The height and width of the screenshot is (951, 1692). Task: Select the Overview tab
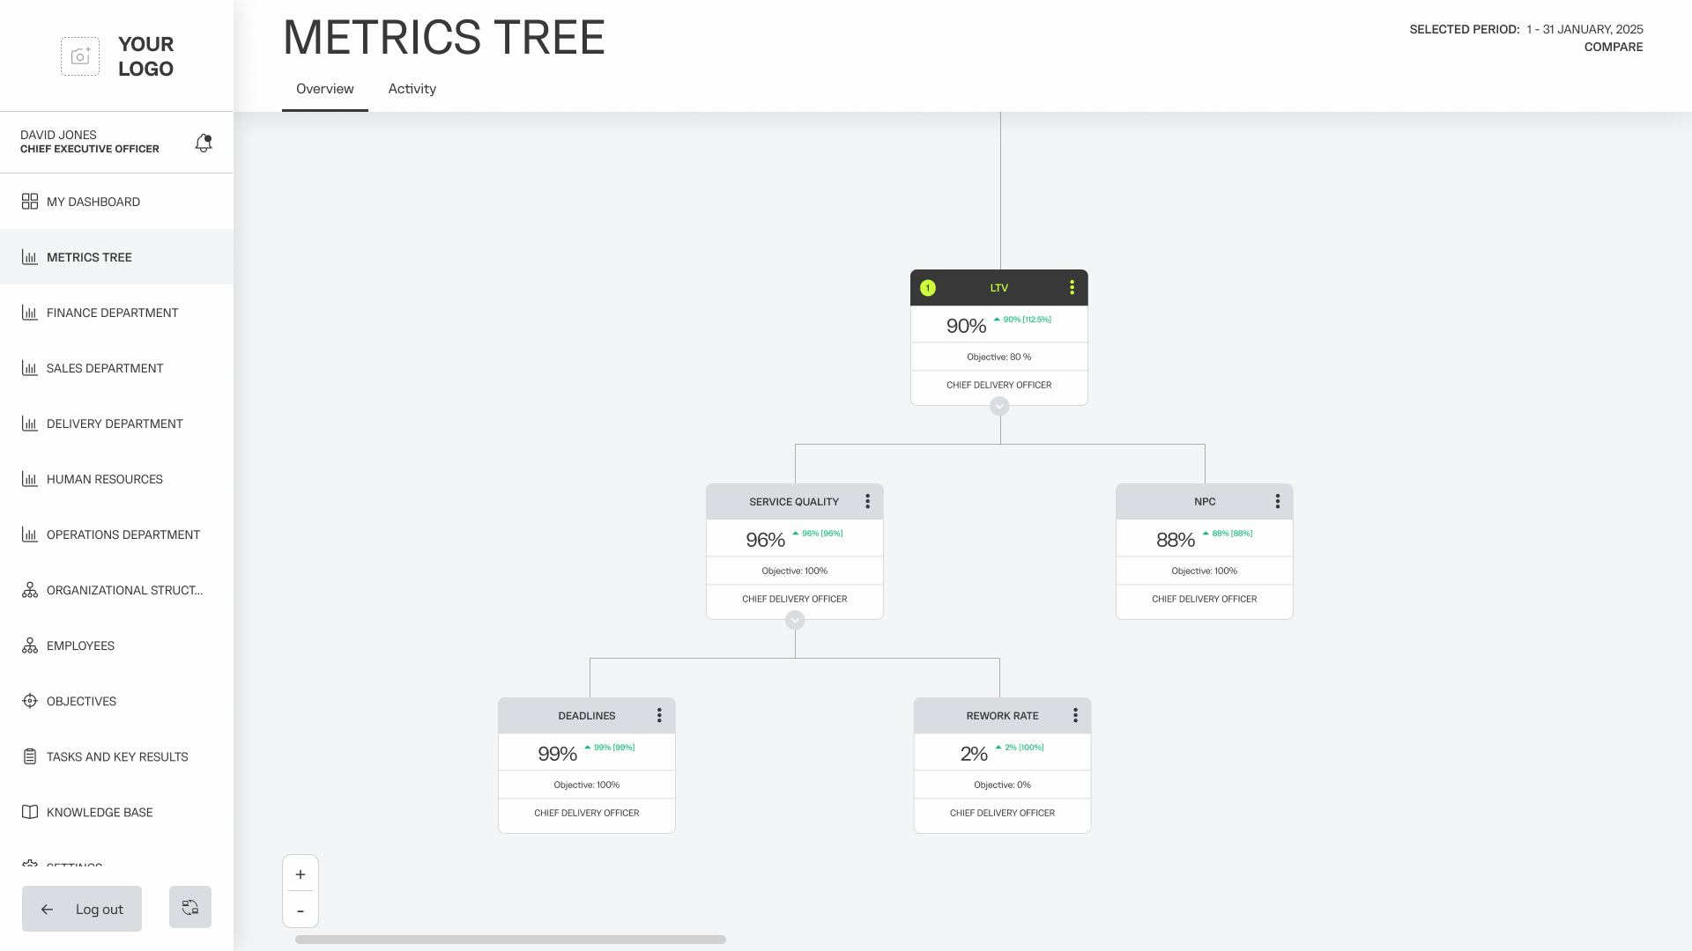324,89
